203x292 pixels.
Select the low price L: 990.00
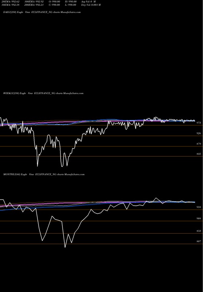(x=71, y=5)
